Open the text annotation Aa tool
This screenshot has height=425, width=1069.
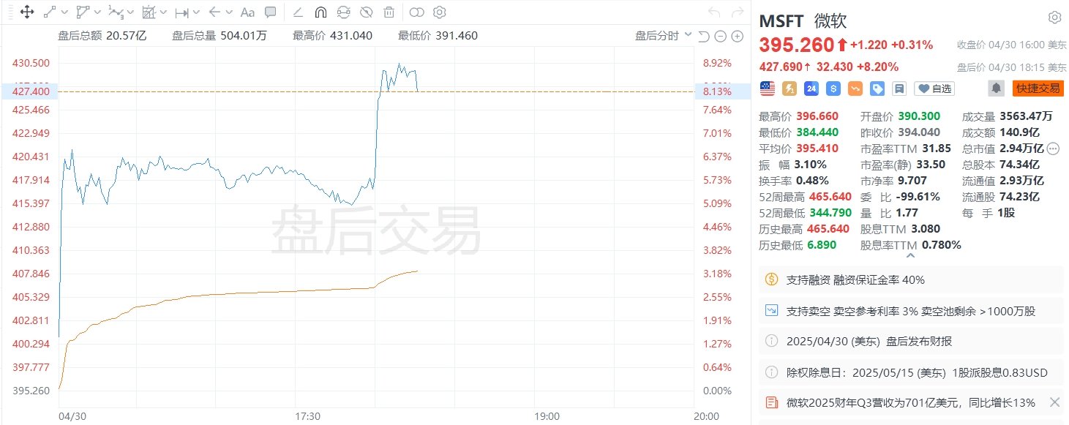click(x=248, y=12)
